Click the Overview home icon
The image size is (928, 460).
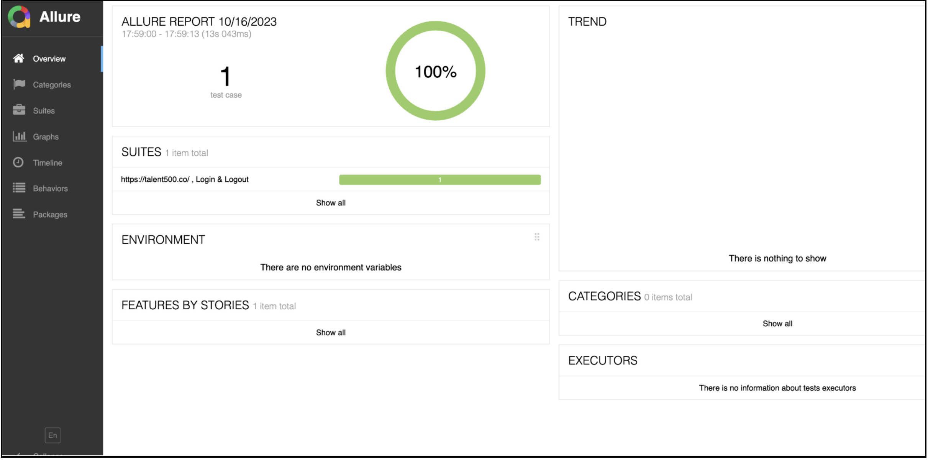(x=18, y=59)
